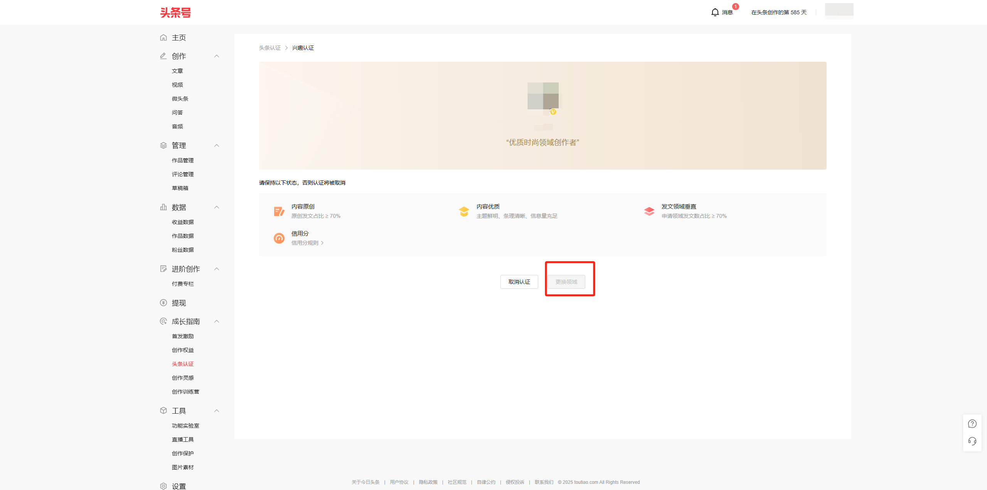This screenshot has width=987, height=490.
Task: Open 评论管理 in the sidebar
Action: 183,174
